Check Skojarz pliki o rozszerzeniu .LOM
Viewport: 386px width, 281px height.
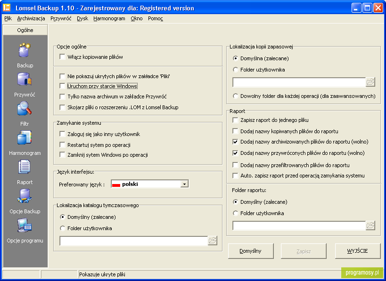click(62, 107)
